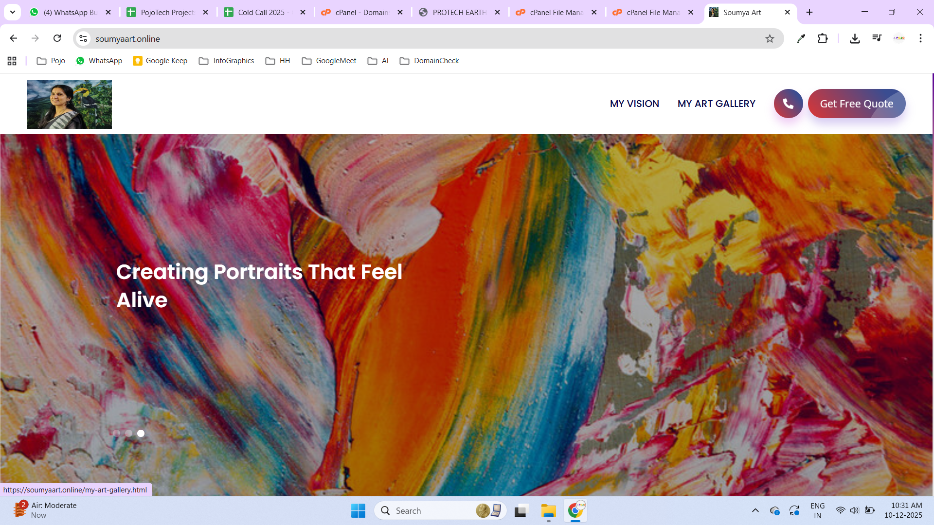Image resolution: width=934 pixels, height=525 pixels.
Task: Open the Chrome extensions puzzle icon
Action: click(x=823, y=38)
